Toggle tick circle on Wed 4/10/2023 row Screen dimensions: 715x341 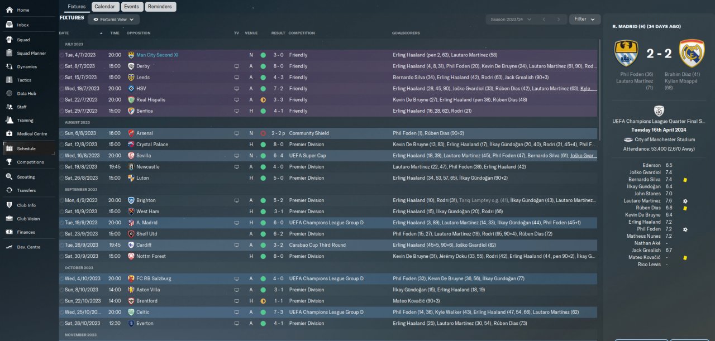click(x=61, y=278)
